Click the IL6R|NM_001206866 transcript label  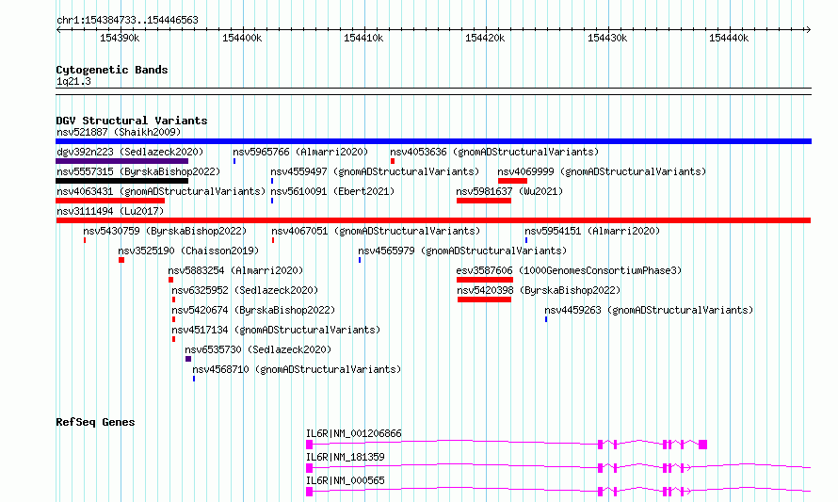(354, 433)
